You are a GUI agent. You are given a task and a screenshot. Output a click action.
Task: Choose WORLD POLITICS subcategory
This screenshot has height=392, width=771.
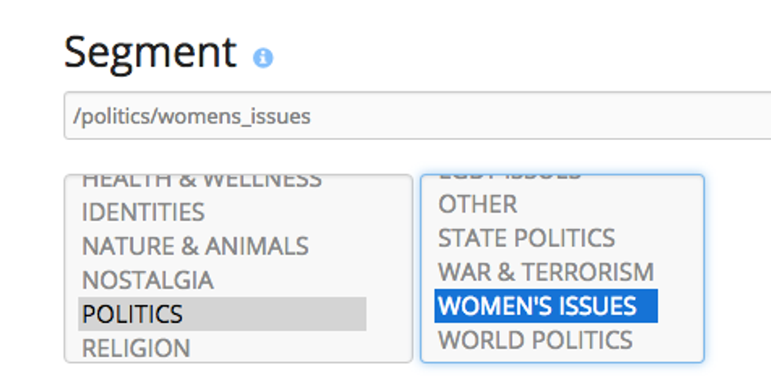click(535, 340)
